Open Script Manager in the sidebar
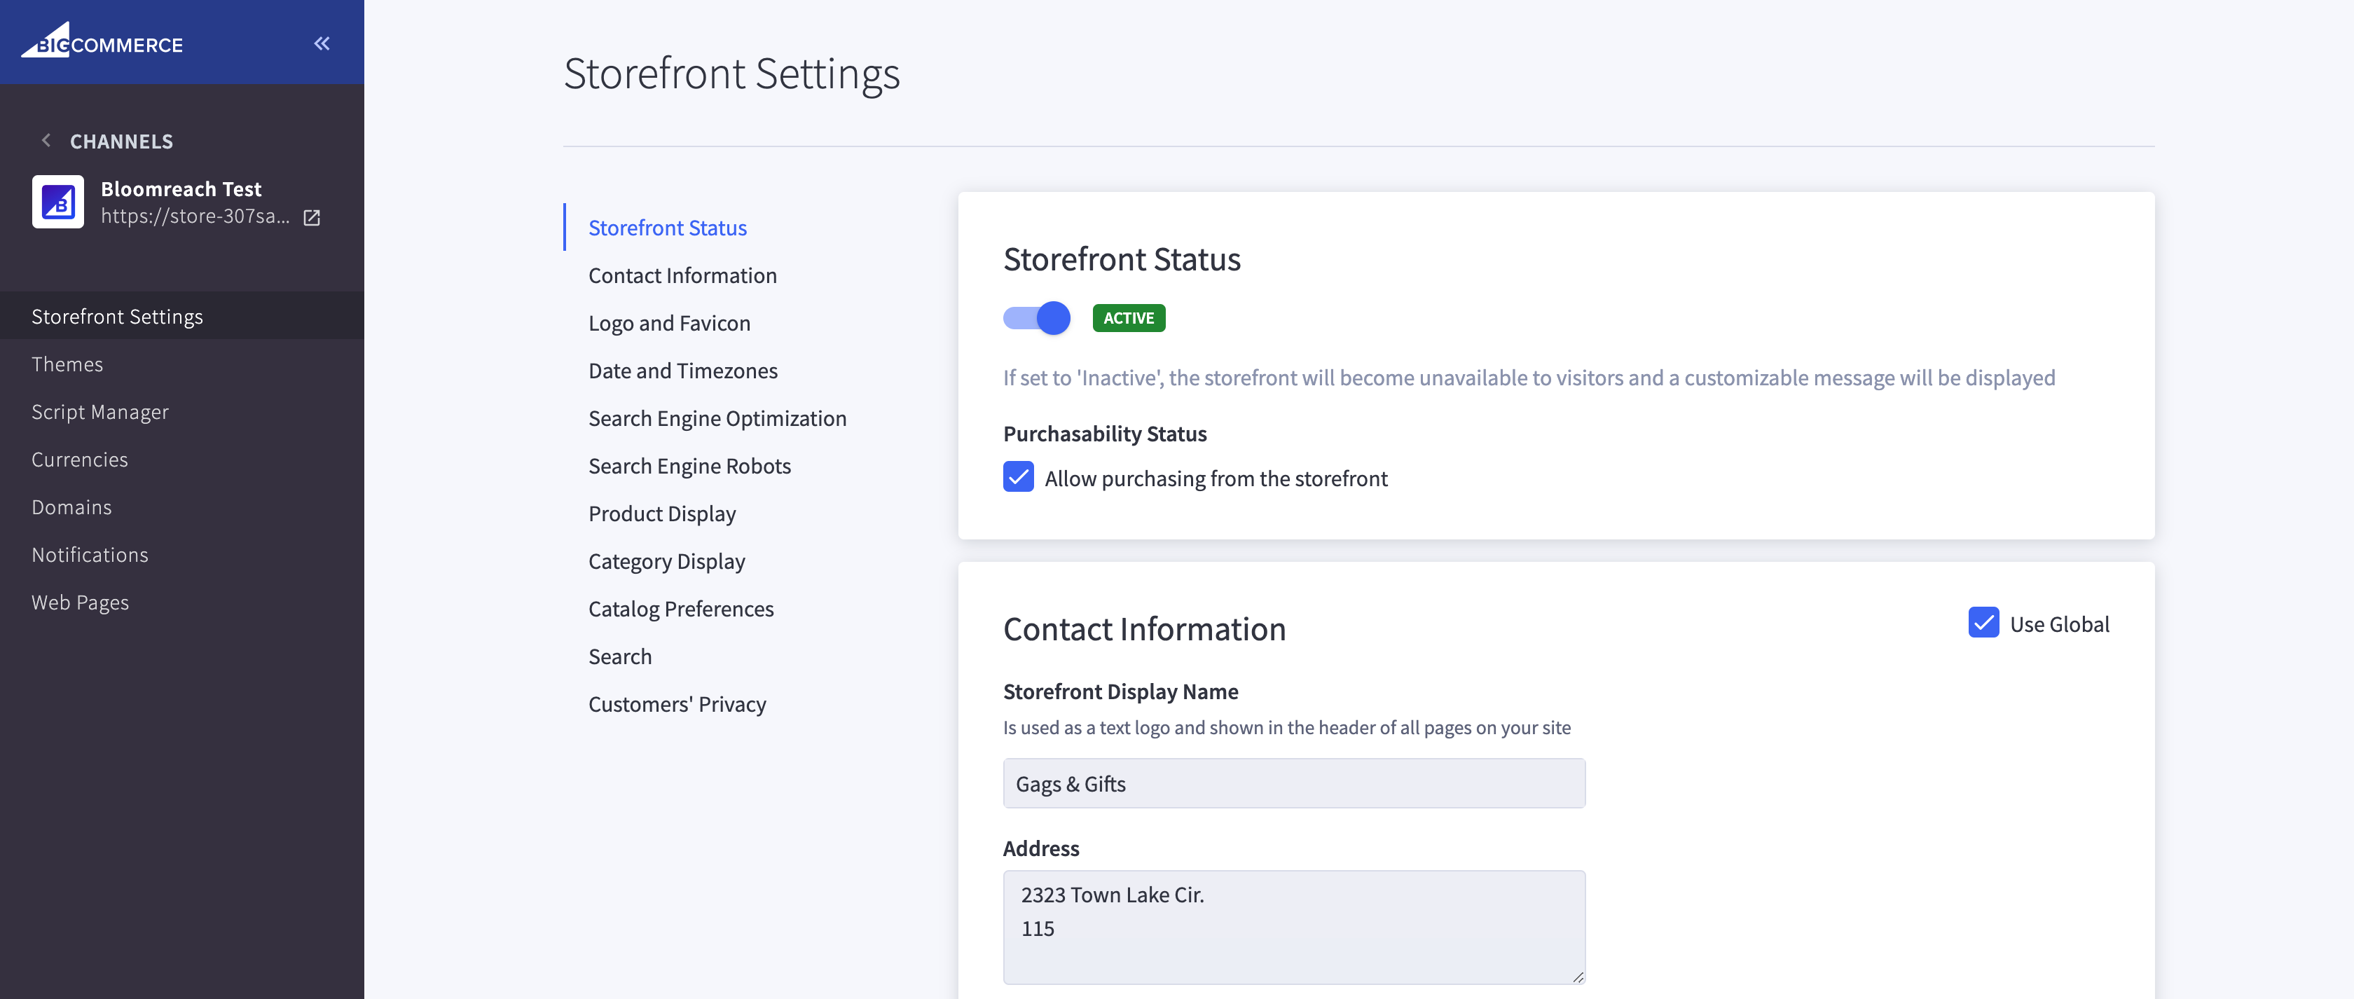Image resolution: width=2354 pixels, height=999 pixels. [100, 411]
